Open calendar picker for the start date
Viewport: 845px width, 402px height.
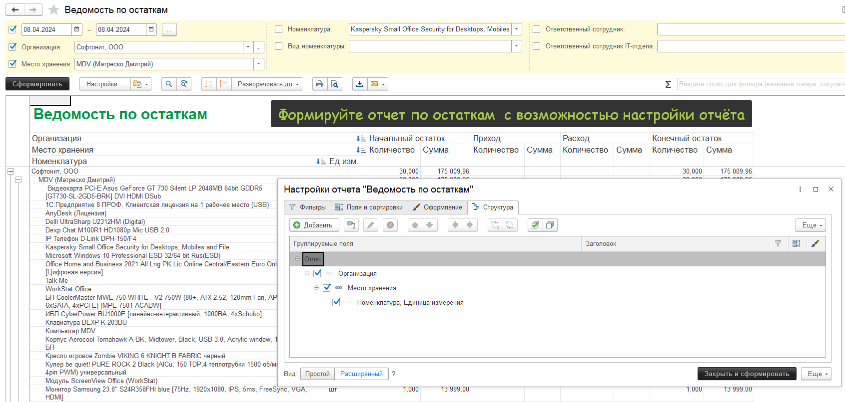[x=77, y=29]
